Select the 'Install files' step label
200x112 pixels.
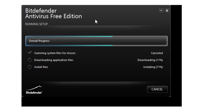click(41, 67)
